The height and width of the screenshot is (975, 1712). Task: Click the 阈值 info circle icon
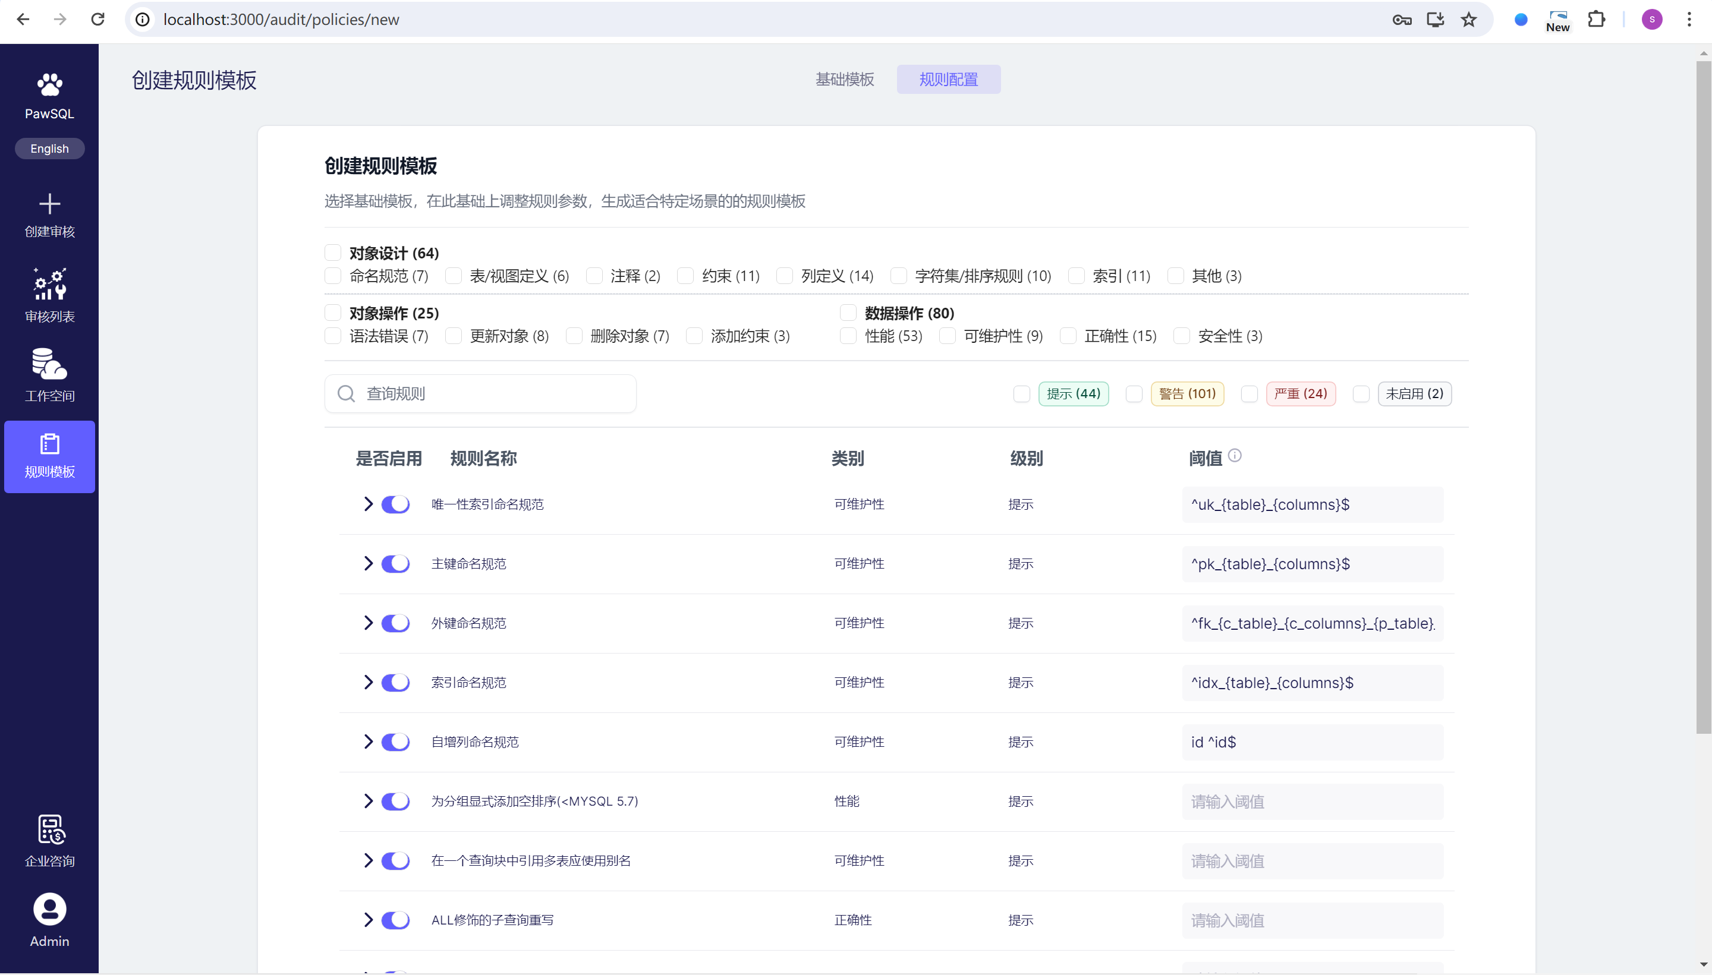pos(1235,456)
